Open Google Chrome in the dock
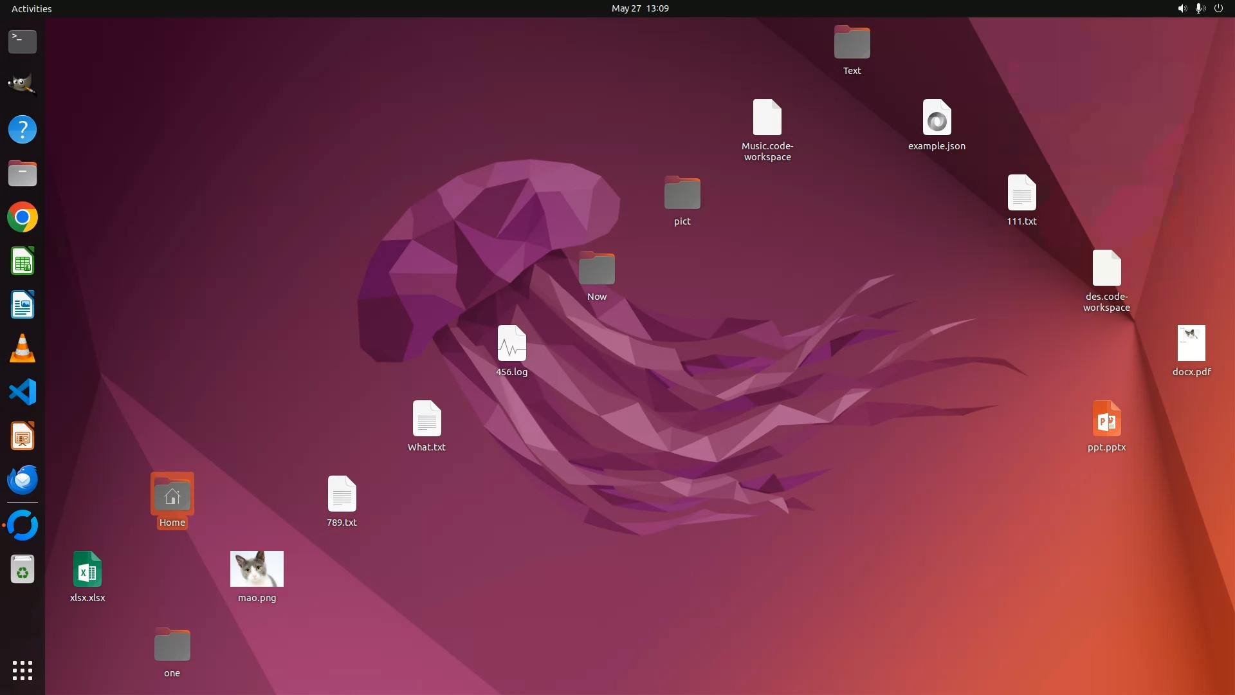The width and height of the screenshot is (1235, 695). pos(23,218)
